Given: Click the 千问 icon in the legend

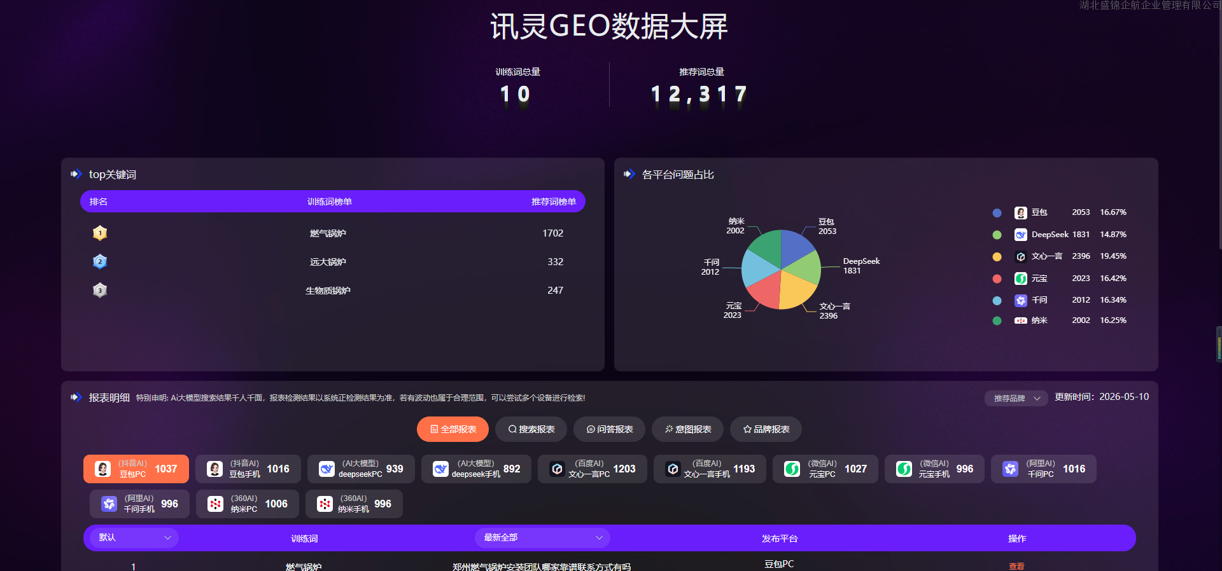Looking at the screenshot, I should [x=1021, y=300].
